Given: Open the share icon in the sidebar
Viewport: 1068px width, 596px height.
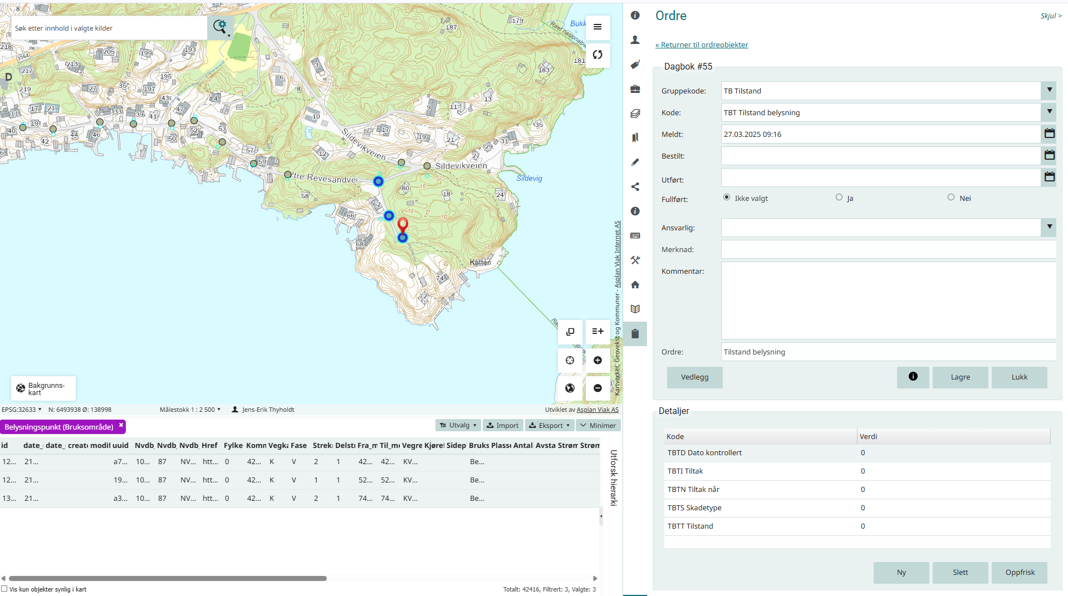Looking at the screenshot, I should [x=635, y=187].
